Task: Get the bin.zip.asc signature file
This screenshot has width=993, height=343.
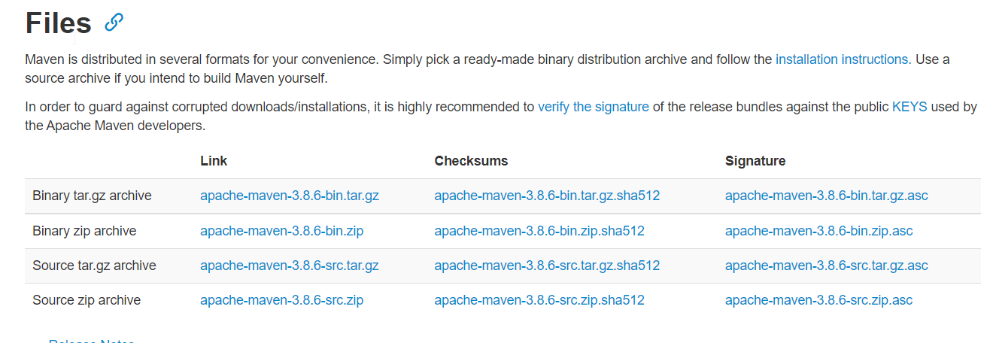Action: [x=818, y=231]
